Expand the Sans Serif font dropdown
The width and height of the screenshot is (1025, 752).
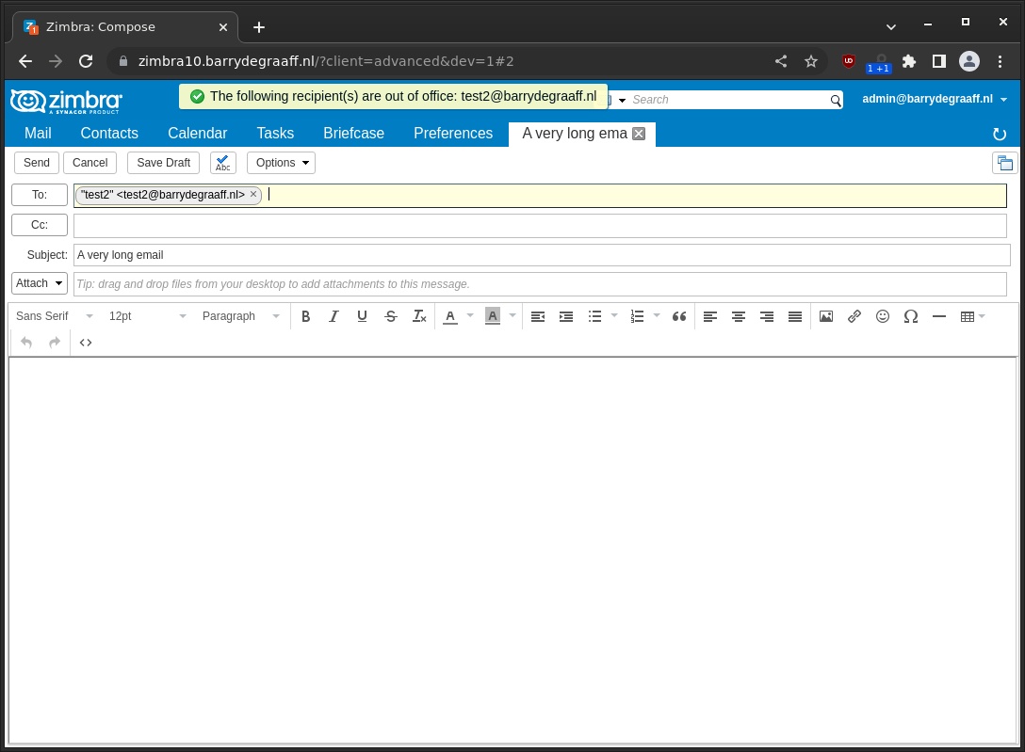(x=55, y=316)
